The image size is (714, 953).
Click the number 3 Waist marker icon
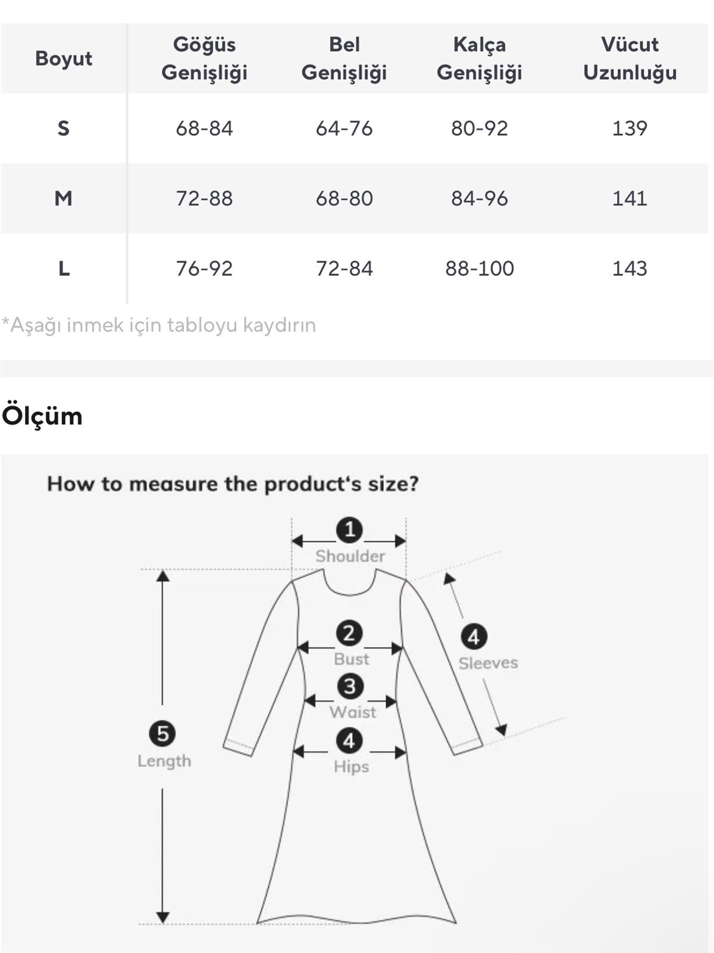pyautogui.click(x=350, y=686)
